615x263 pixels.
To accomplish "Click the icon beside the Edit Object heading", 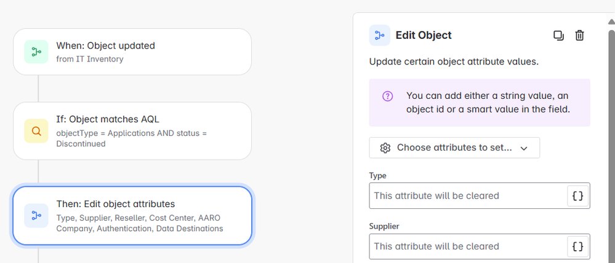I will pyautogui.click(x=379, y=36).
